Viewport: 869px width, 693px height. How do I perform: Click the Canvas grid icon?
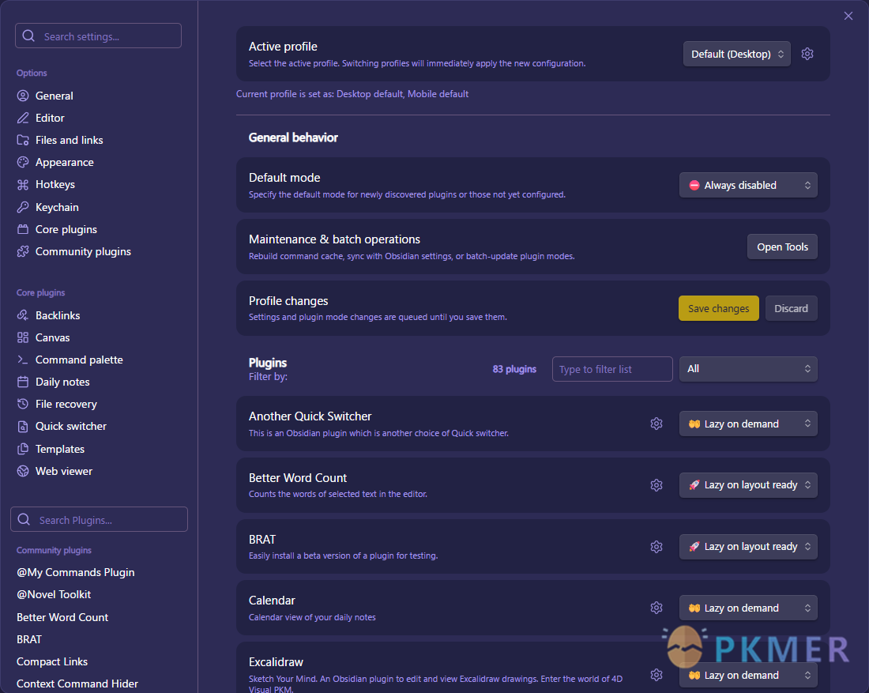point(23,337)
